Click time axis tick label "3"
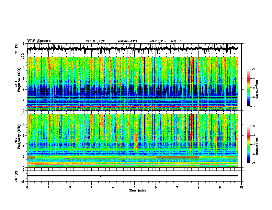 pos(91,187)
